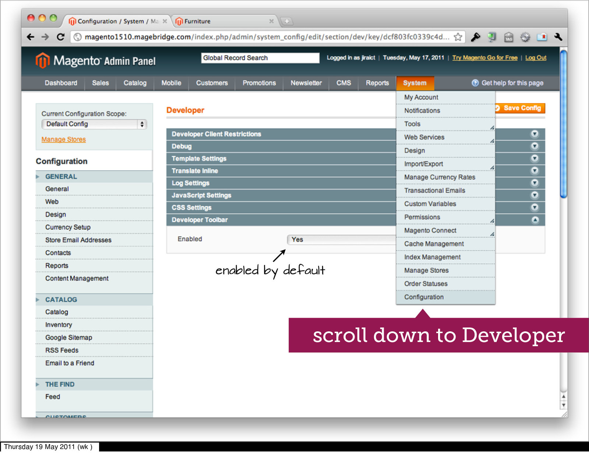
Task: Click the System menu
Action: pyautogui.click(x=415, y=83)
